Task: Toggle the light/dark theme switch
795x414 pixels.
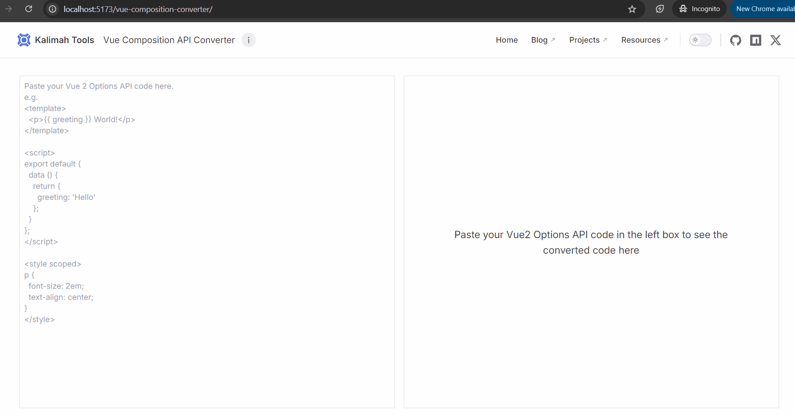Action: point(700,40)
